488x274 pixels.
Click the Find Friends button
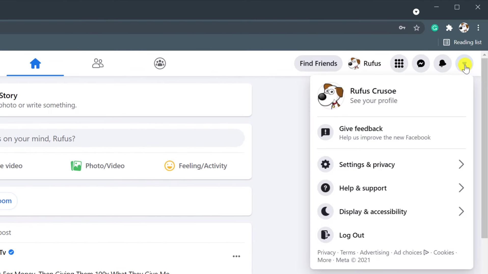pyautogui.click(x=318, y=63)
